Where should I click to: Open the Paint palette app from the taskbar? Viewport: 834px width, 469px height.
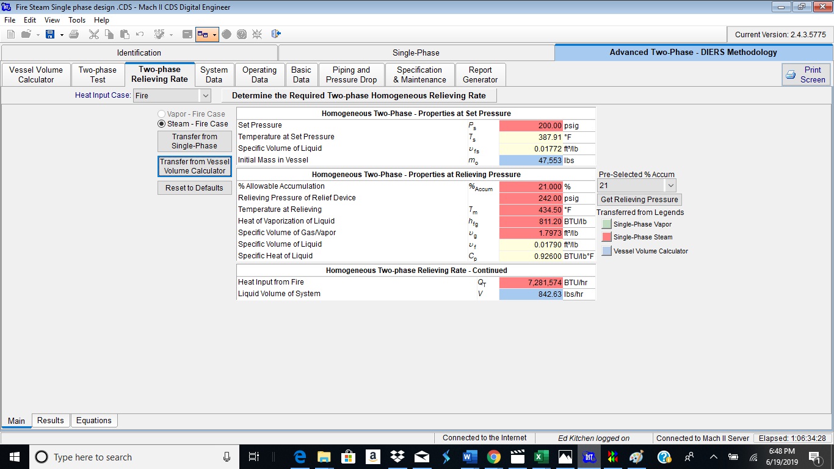click(x=636, y=457)
